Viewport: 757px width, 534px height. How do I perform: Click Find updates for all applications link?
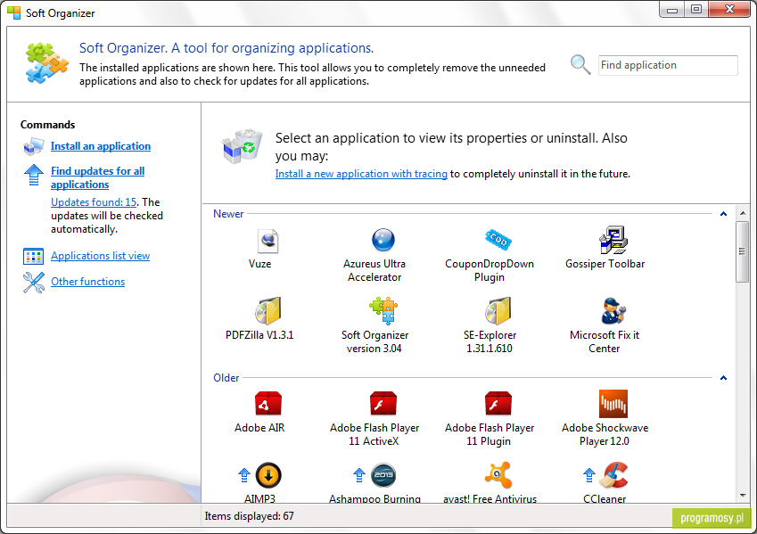(97, 177)
